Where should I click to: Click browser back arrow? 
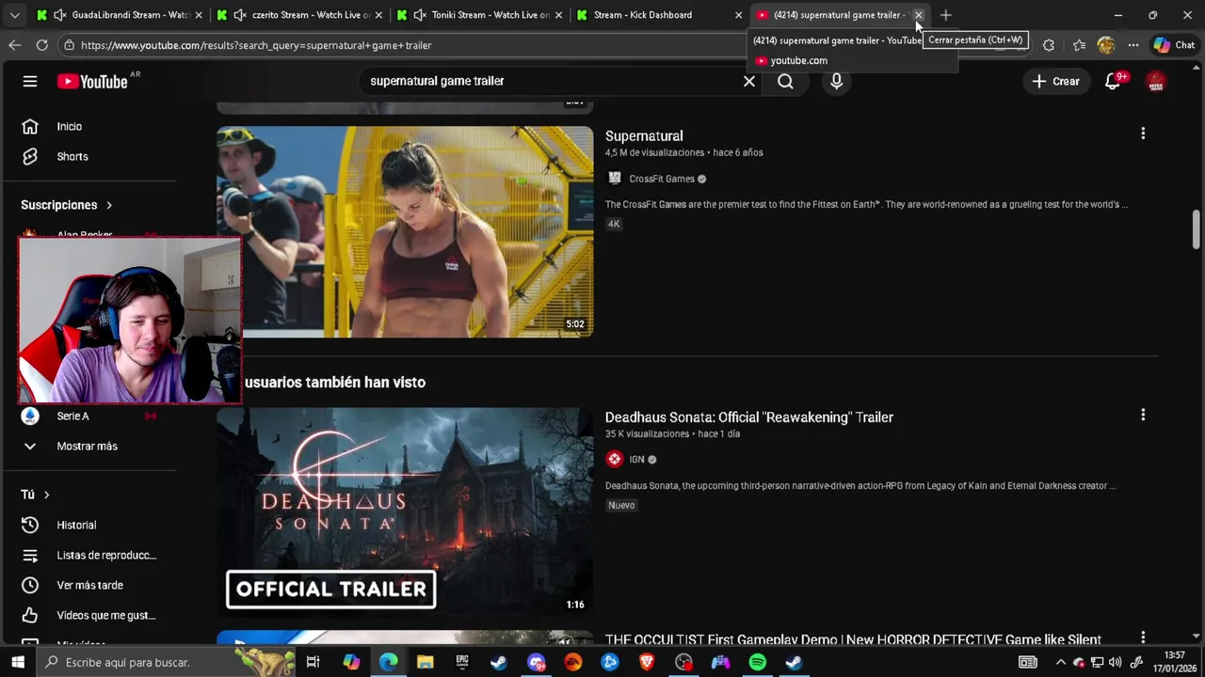pos(15,45)
